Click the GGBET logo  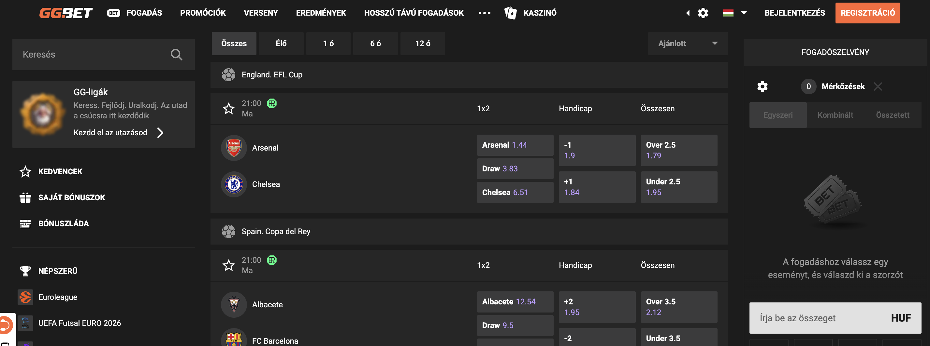pos(66,13)
